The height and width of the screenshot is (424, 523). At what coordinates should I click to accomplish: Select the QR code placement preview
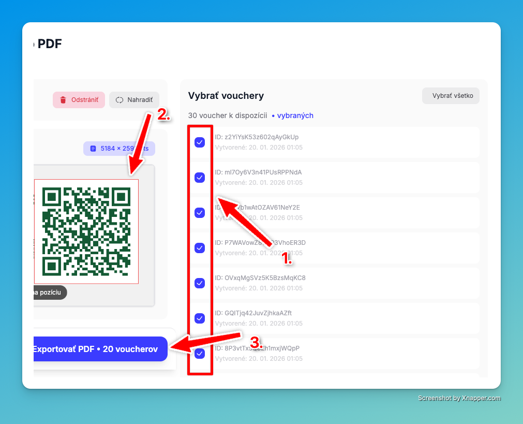86,231
